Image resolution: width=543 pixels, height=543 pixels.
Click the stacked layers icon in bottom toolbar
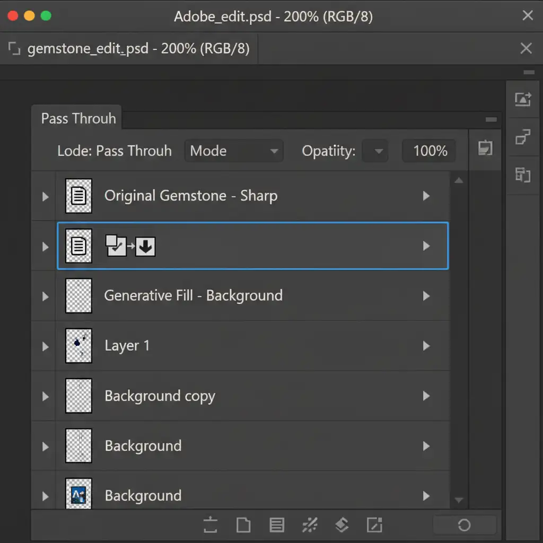point(342,525)
